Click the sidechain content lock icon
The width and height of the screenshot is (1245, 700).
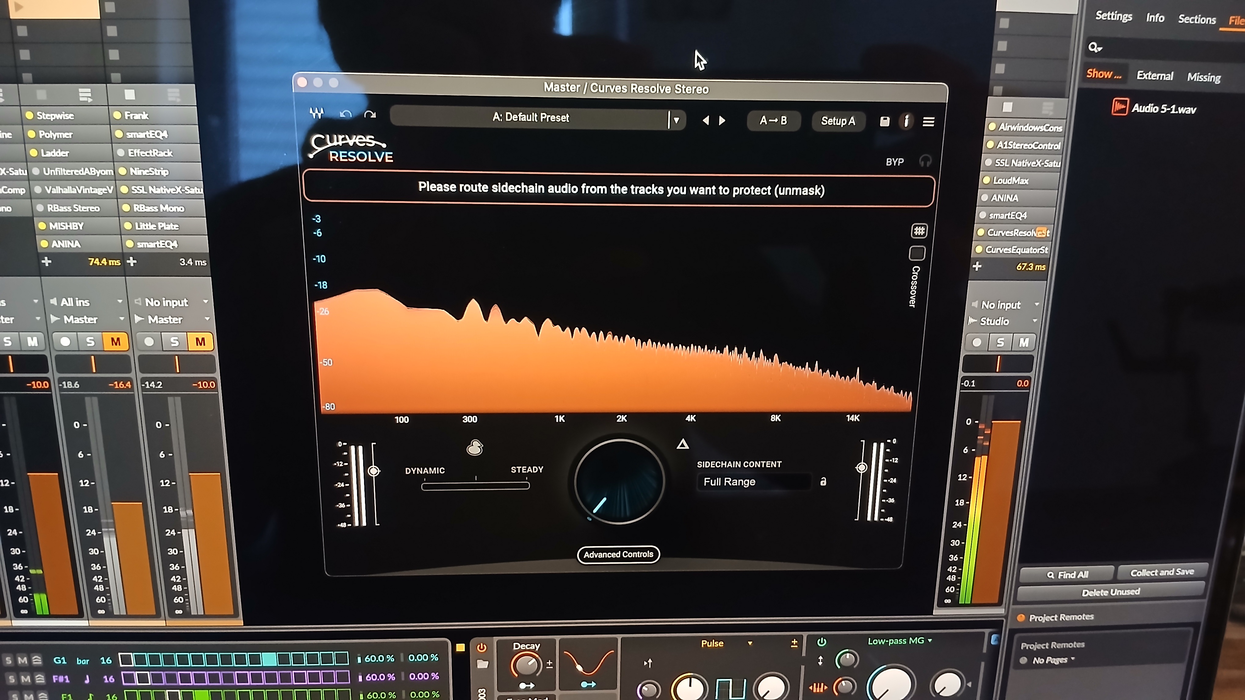[823, 481]
